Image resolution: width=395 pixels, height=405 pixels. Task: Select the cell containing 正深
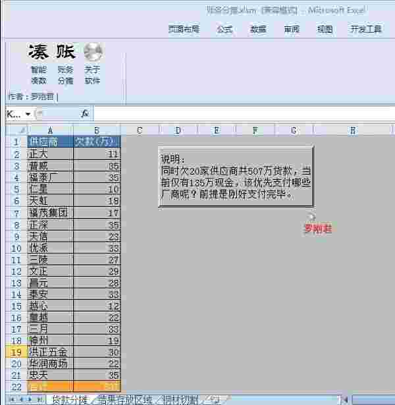(50, 225)
